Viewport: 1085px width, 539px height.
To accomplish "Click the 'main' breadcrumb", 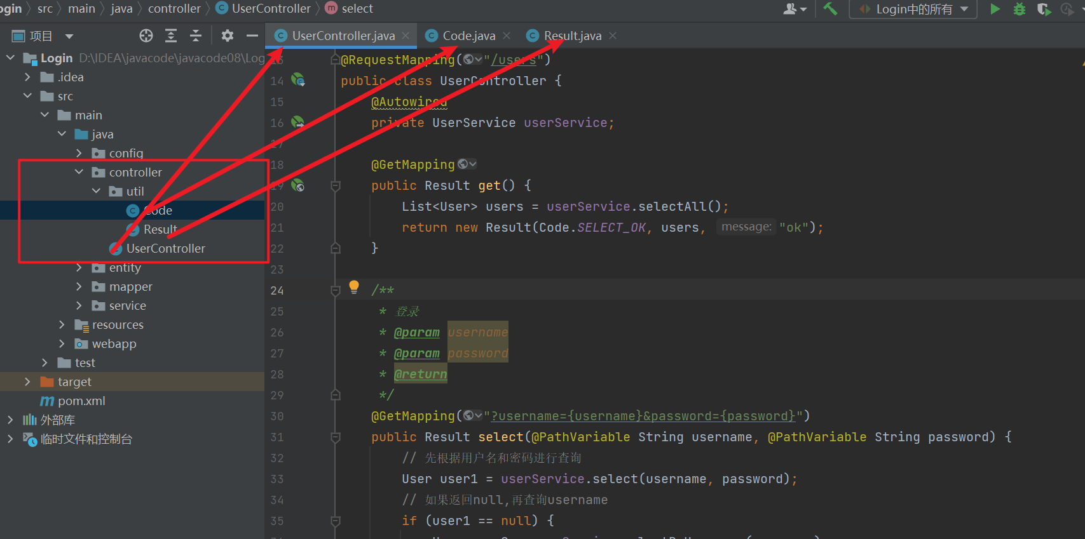I will [81, 9].
